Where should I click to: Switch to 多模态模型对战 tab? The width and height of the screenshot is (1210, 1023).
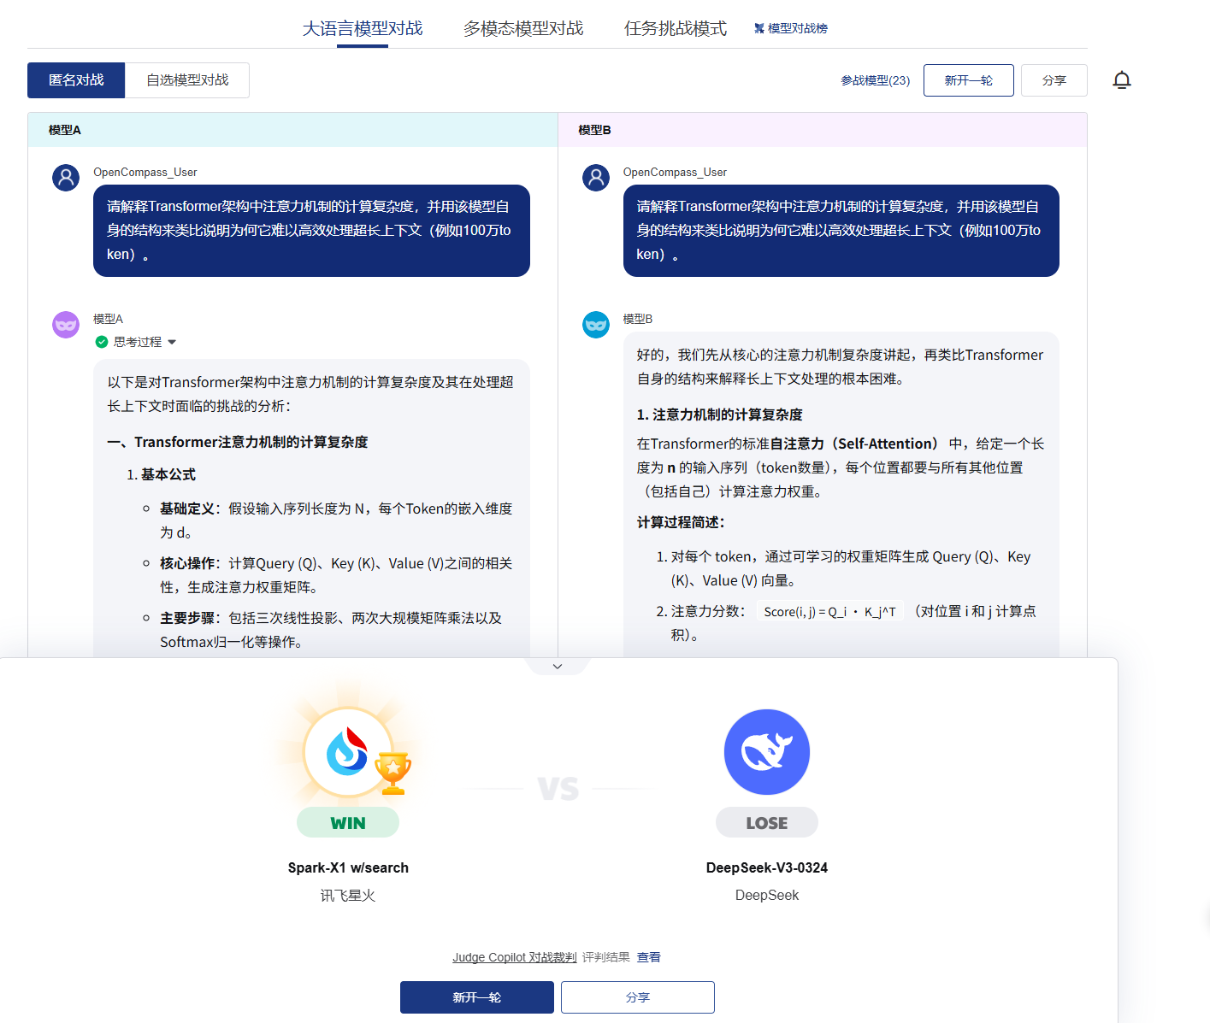coord(523,28)
